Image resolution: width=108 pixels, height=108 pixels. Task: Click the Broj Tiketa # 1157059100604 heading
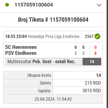[53, 20]
